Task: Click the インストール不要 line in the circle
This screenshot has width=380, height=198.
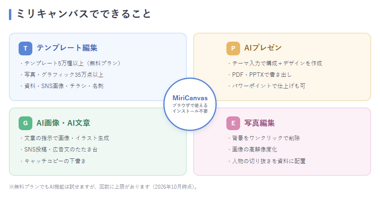Action: (190, 111)
